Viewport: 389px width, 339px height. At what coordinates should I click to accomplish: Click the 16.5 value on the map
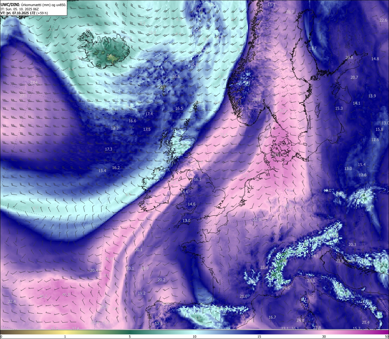click(179, 109)
